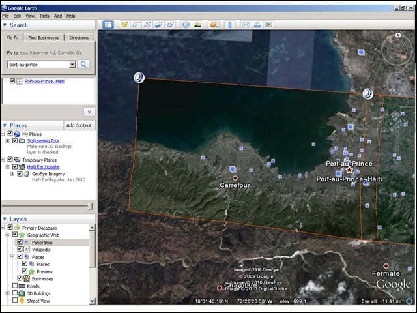Click the Print toolbar icon
This screenshot has width=417, height=313.
[x=257, y=25]
